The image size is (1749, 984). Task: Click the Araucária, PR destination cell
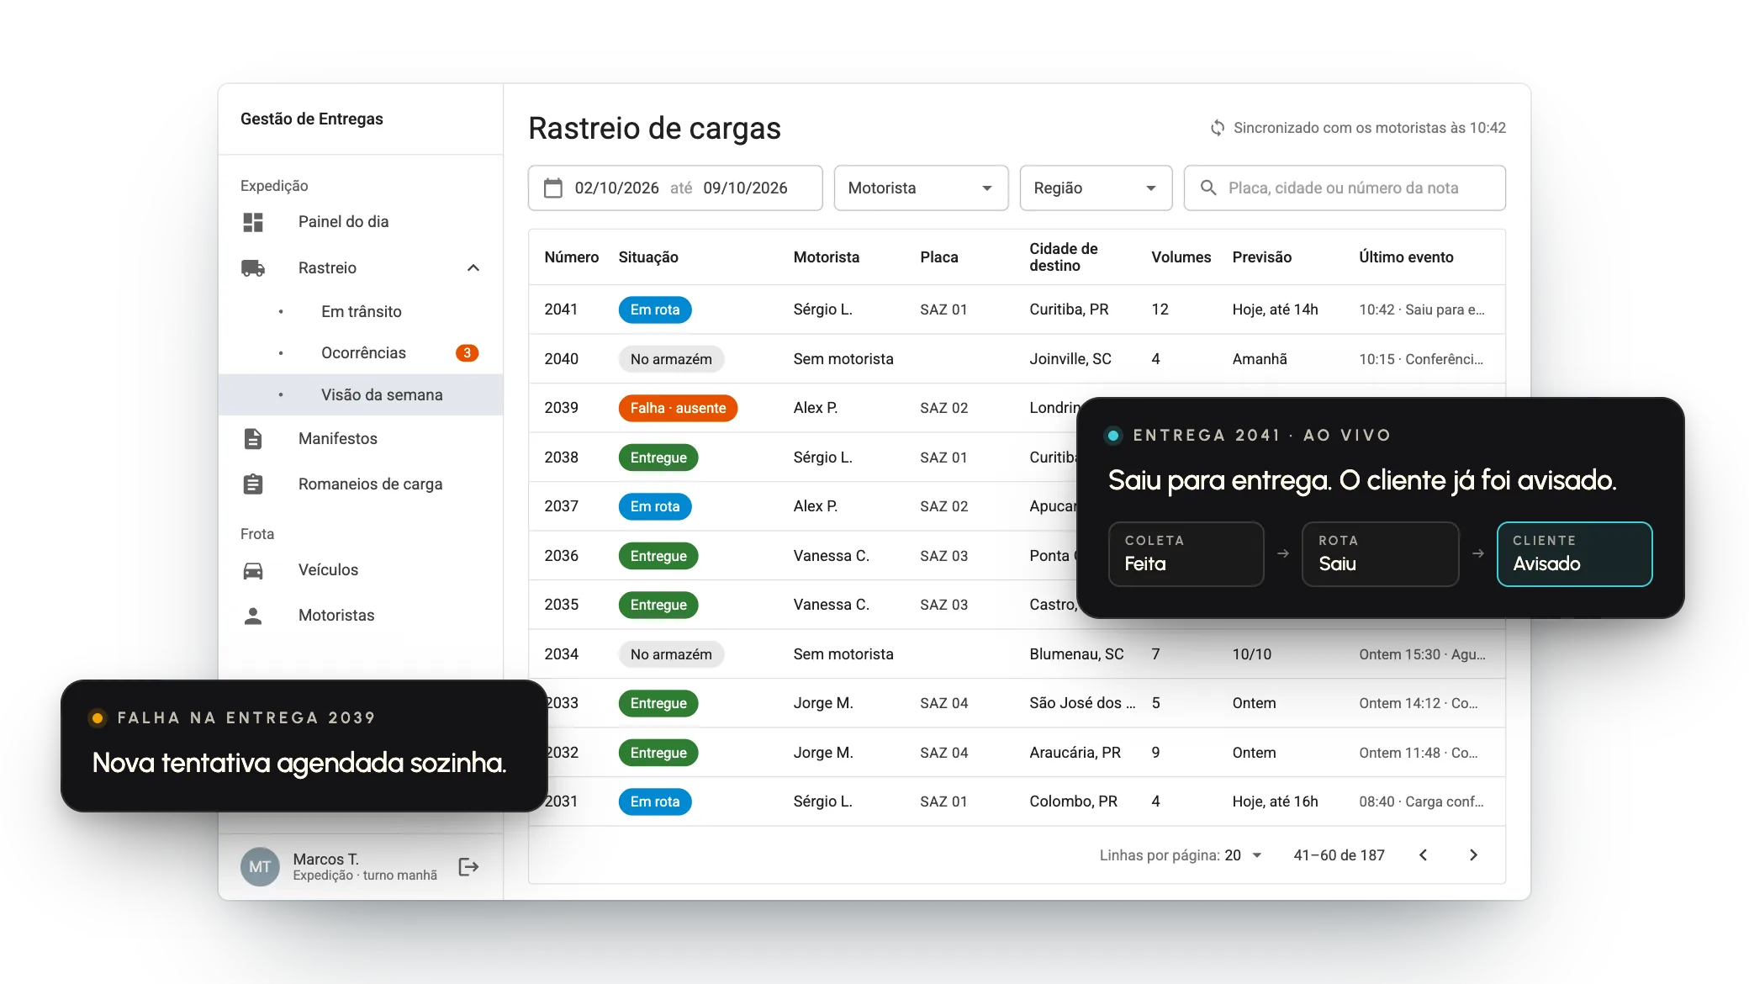click(1075, 753)
